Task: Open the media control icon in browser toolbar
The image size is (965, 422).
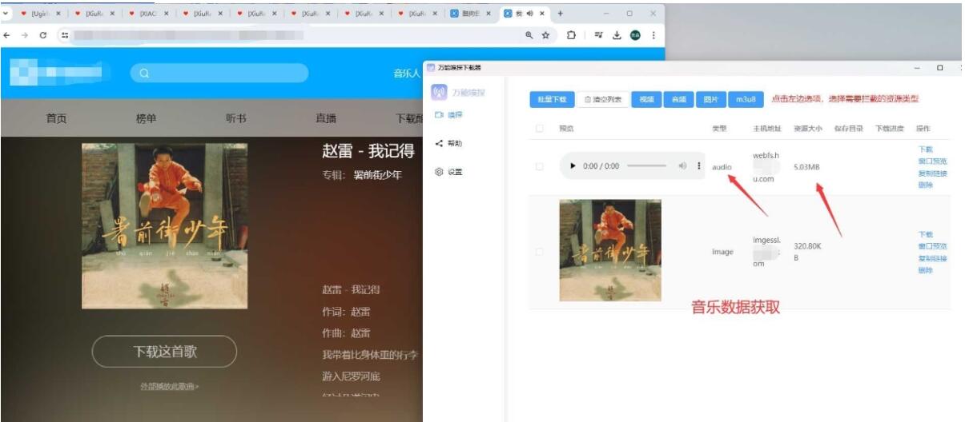Action: [599, 35]
